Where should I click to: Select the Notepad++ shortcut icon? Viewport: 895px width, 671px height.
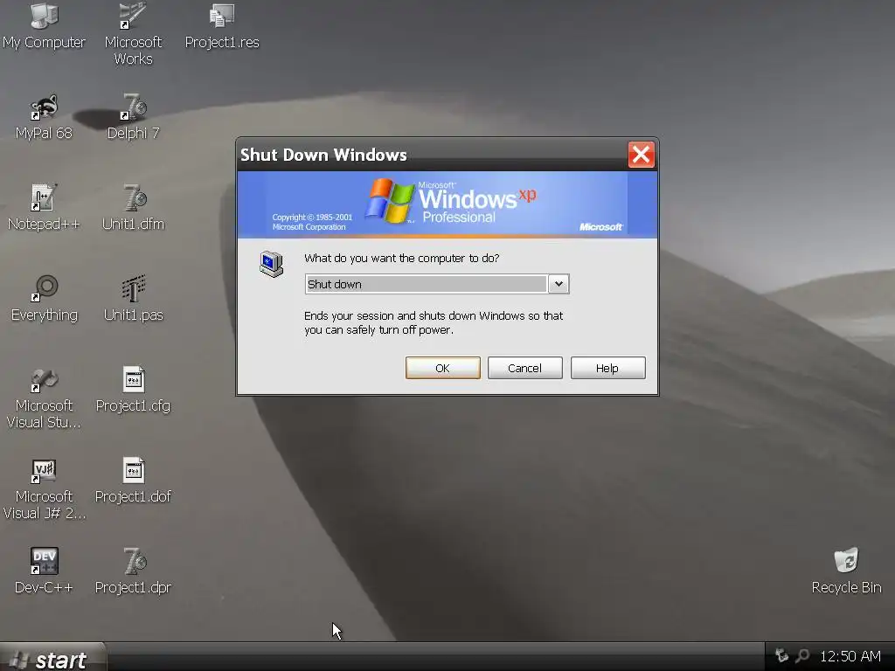[x=44, y=197]
